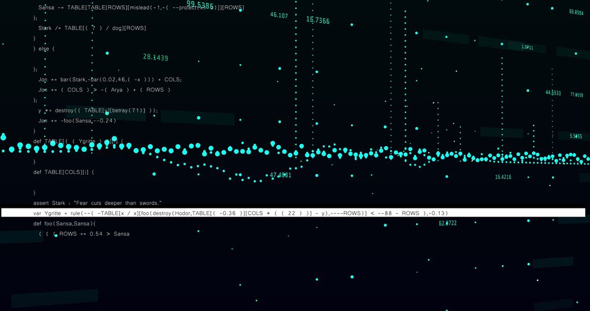
Task: Click the data value 77.8659
Action: (x=576, y=94)
